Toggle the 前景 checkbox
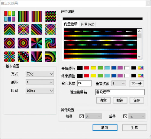This screenshot has width=151, height=139. [x=82, y=116]
